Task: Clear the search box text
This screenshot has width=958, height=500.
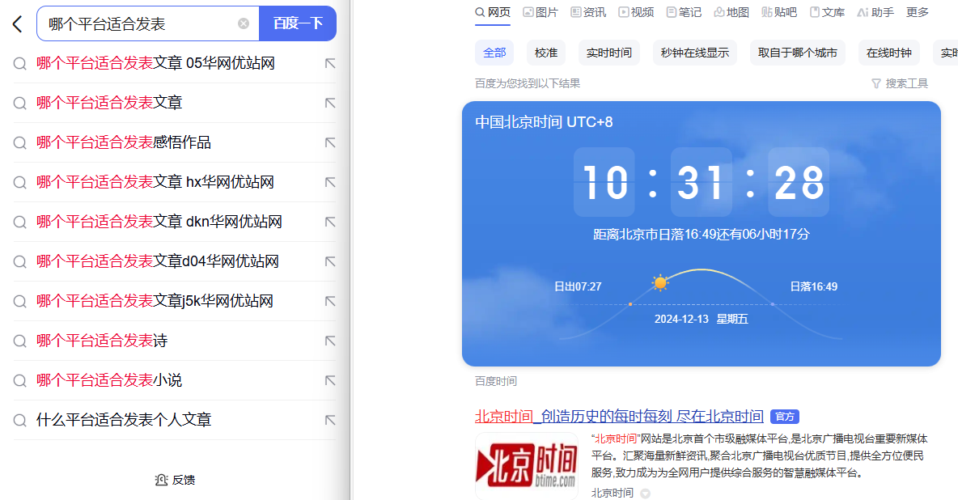Action: pyautogui.click(x=244, y=23)
